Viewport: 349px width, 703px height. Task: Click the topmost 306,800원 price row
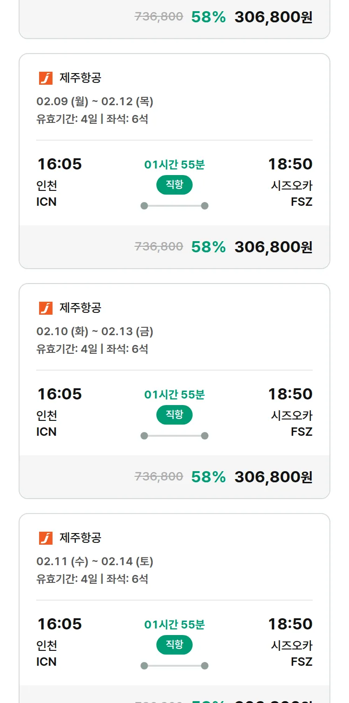tap(273, 17)
